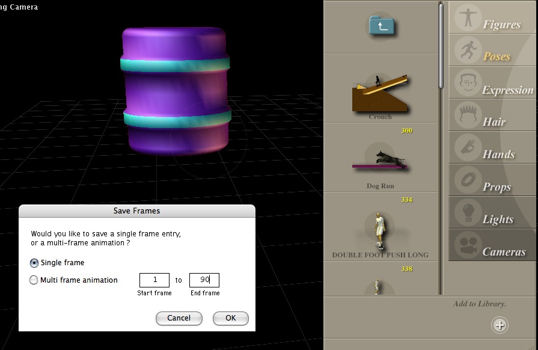
Task: Select the Crouch pose thumbnail
Action: pos(380,93)
